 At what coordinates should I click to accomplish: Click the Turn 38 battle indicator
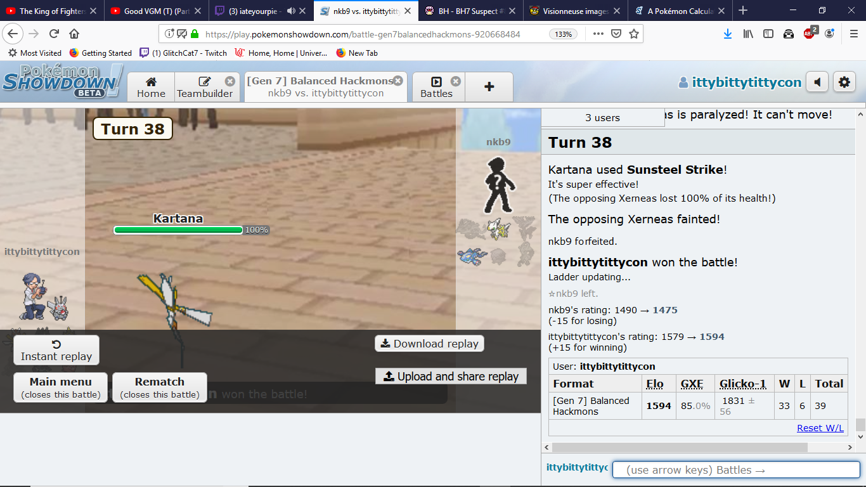coord(132,129)
